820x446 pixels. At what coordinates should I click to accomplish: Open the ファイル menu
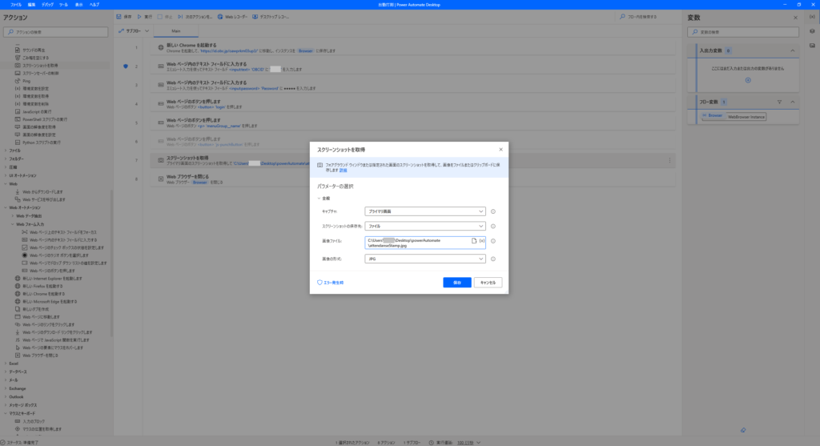pyautogui.click(x=16, y=5)
